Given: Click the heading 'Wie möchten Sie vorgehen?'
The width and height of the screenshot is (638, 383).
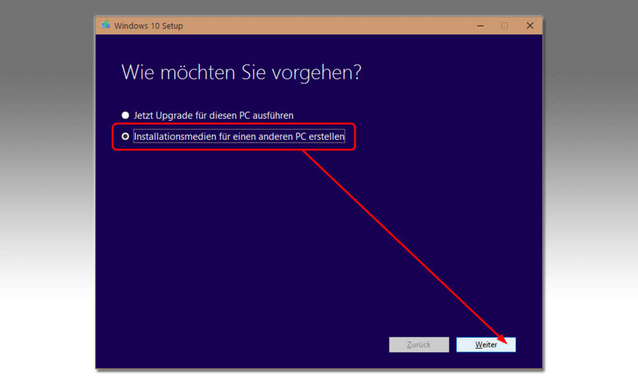Looking at the screenshot, I should click(x=241, y=72).
